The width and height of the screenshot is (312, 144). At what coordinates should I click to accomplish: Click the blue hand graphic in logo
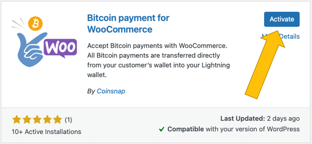coord(29,58)
